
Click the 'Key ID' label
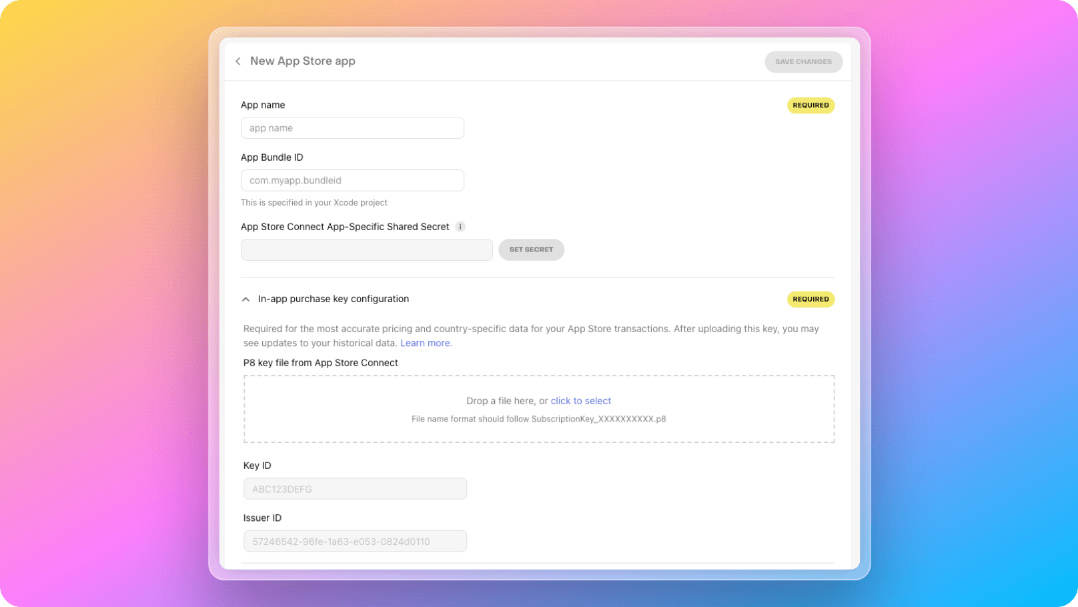coord(257,466)
